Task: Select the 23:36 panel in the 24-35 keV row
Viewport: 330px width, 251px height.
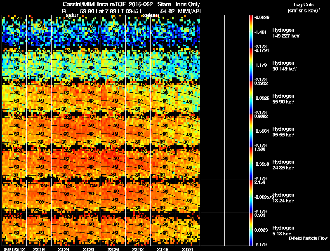Action: pyautogui.click(x=113, y=163)
